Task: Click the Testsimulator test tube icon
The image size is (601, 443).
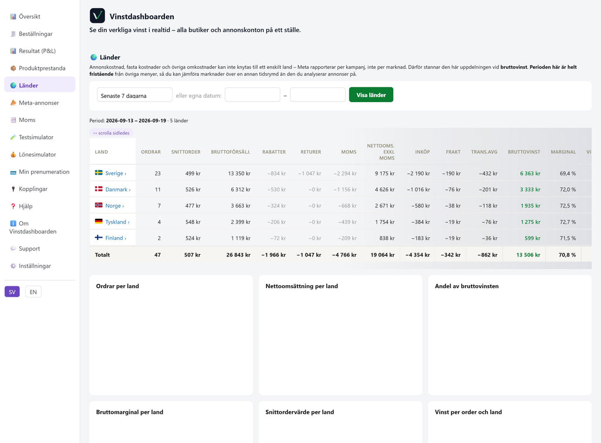Action: point(13,137)
